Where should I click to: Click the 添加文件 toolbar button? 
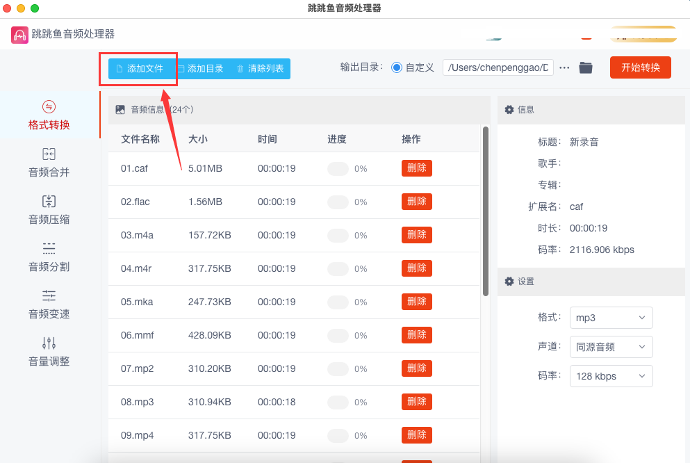pyautogui.click(x=140, y=69)
